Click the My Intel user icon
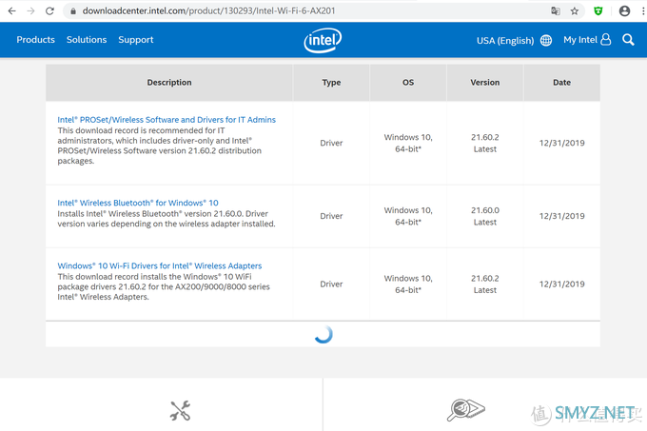Screen dimensions: 647x431 (606, 40)
